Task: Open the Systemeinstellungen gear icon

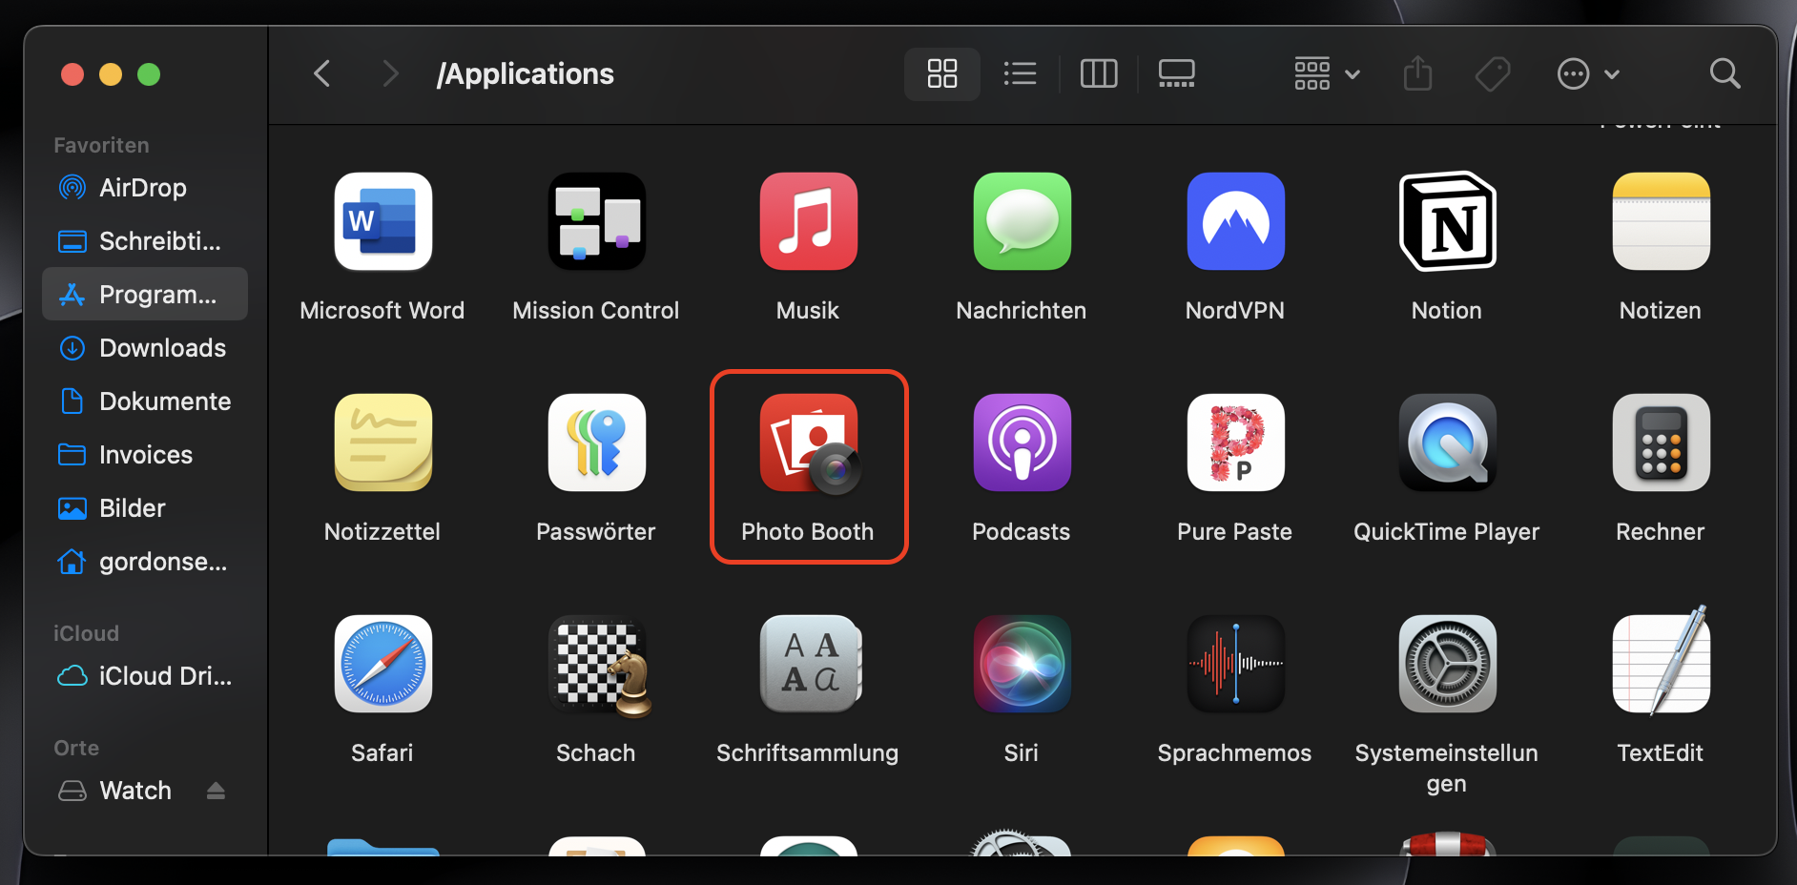Action: click(x=1447, y=664)
